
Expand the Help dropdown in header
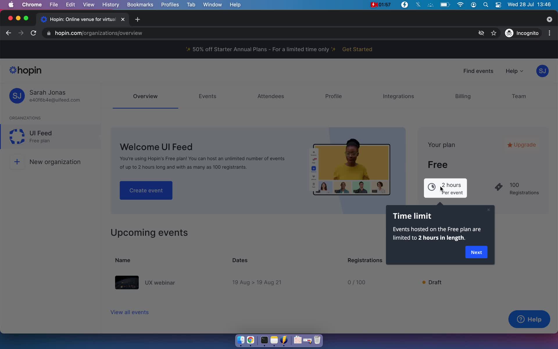[514, 71]
